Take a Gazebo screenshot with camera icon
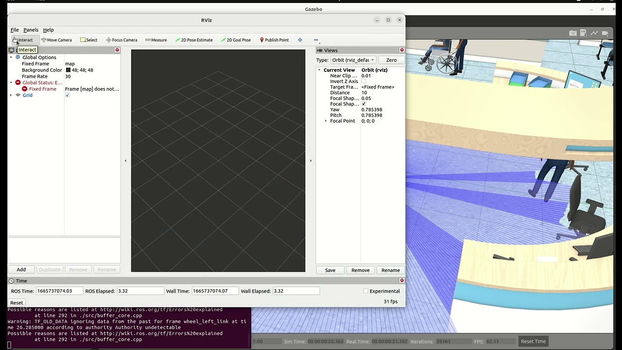Screen dimensions: 622x350 pos(573,33)
